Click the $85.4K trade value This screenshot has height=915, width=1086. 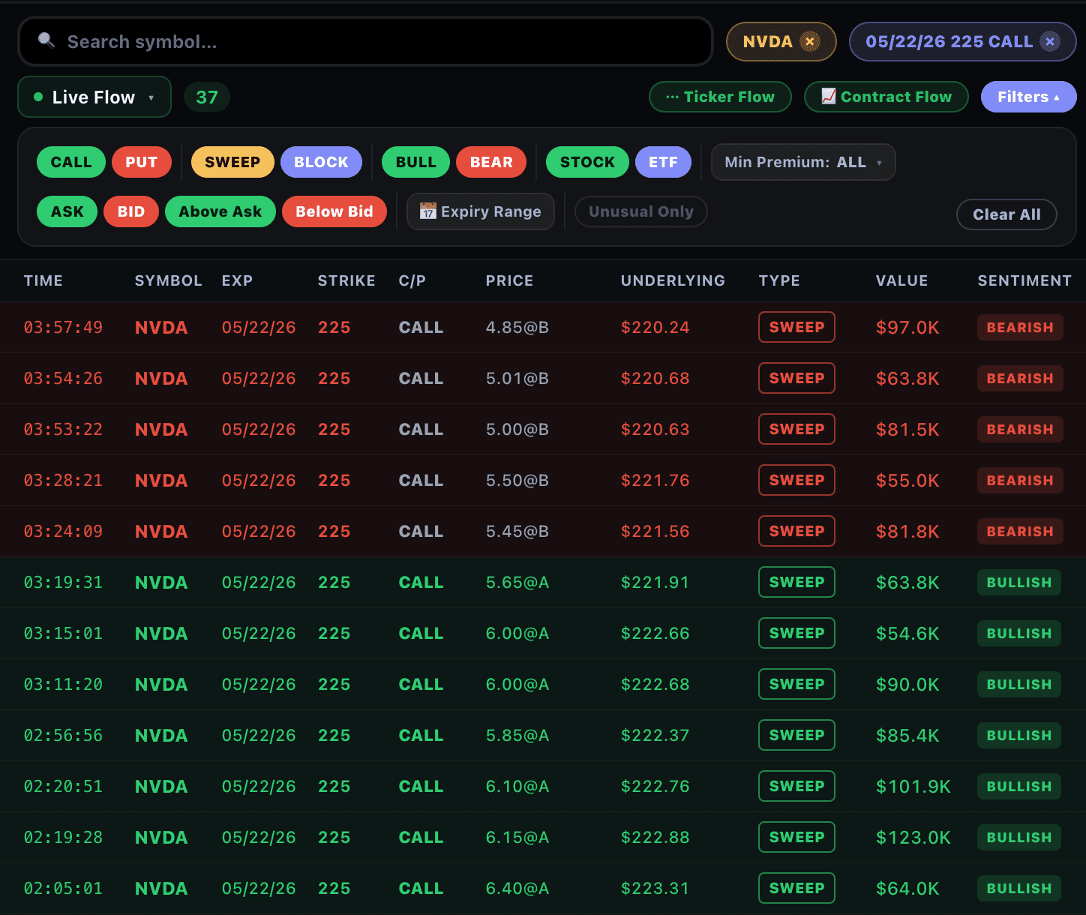coord(907,735)
